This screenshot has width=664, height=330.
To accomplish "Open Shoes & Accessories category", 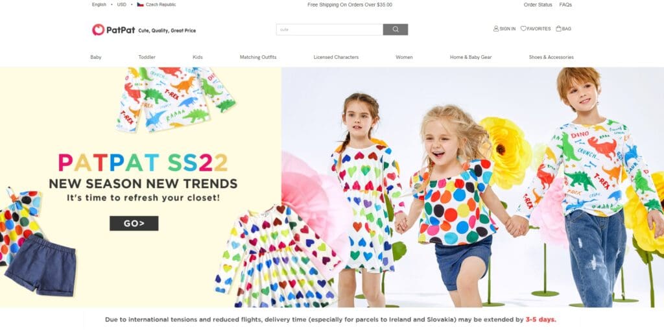I will [551, 57].
